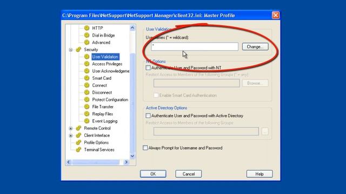Select HTTP in the tree

click(x=97, y=28)
